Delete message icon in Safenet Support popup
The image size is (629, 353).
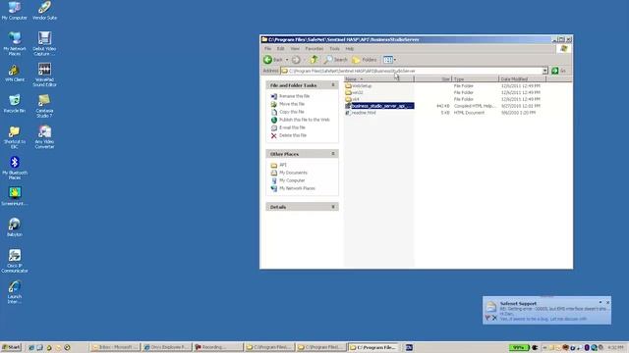pos(494,318)
